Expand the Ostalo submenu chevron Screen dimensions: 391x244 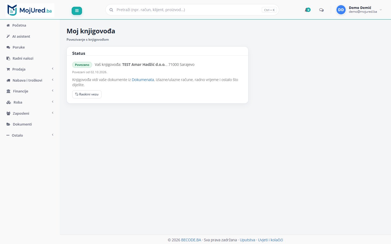coord(53,135)
